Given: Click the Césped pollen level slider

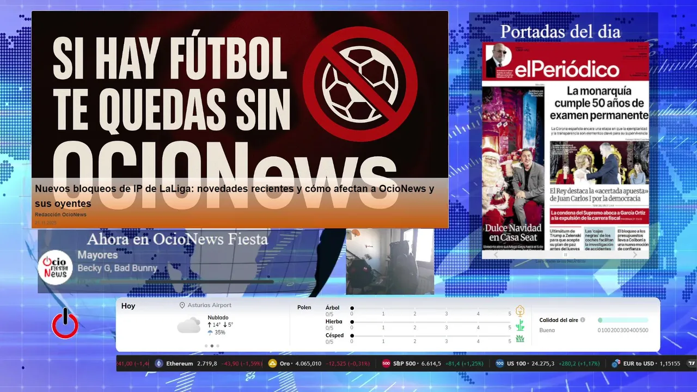Looking at the screenshot, I should click(x=431, y=336).
